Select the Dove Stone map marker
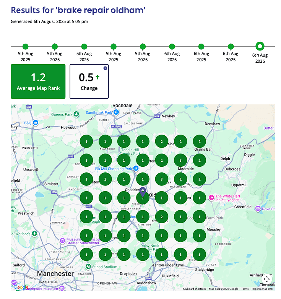 point(258,208)
